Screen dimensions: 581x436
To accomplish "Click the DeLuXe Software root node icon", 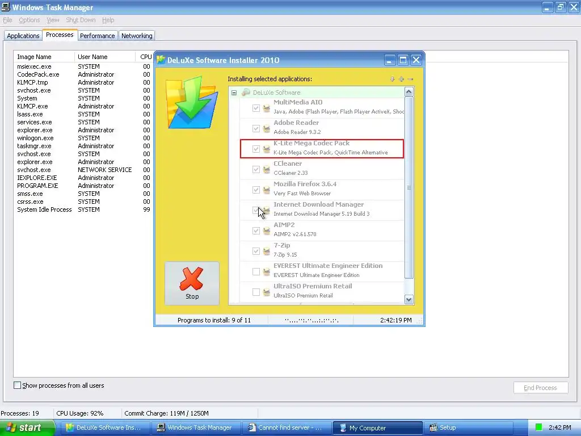I will click(x=246, y=93).
